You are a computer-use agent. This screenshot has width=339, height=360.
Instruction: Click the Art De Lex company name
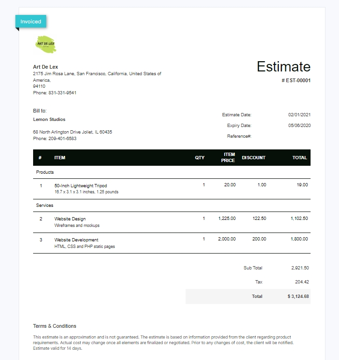[x=45, y=67]
